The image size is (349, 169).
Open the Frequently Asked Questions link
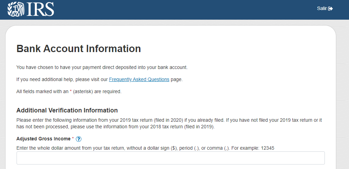click(x=139, y=79)
